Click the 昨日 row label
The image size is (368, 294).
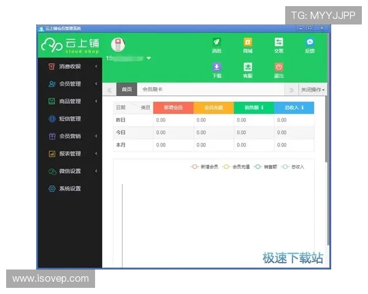point(121,120)
